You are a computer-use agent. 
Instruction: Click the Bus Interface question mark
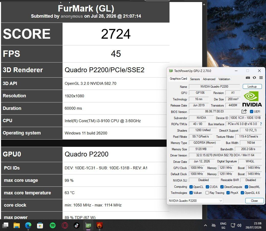point(261,124)
